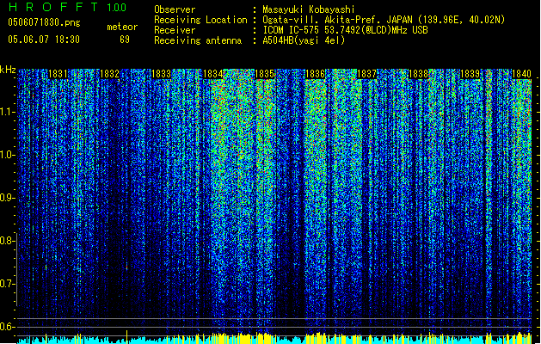Click the 'Receiving Location' field label

(x=200, y=20)
